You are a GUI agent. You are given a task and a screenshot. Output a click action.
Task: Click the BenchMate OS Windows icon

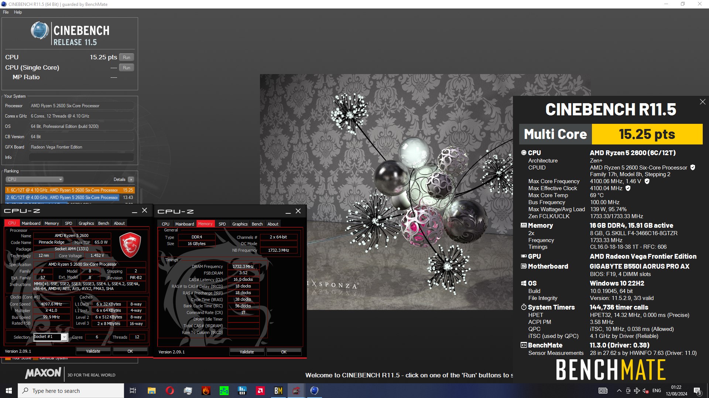(x=524, y=283)
